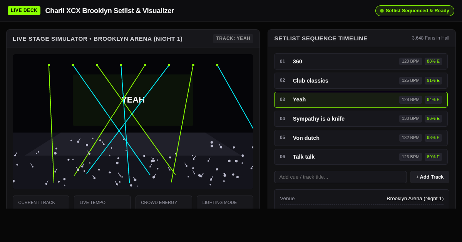Screen dimensions: 462x242
Task: Click the 89% E energy tag
Action: (x=433, y=157)
